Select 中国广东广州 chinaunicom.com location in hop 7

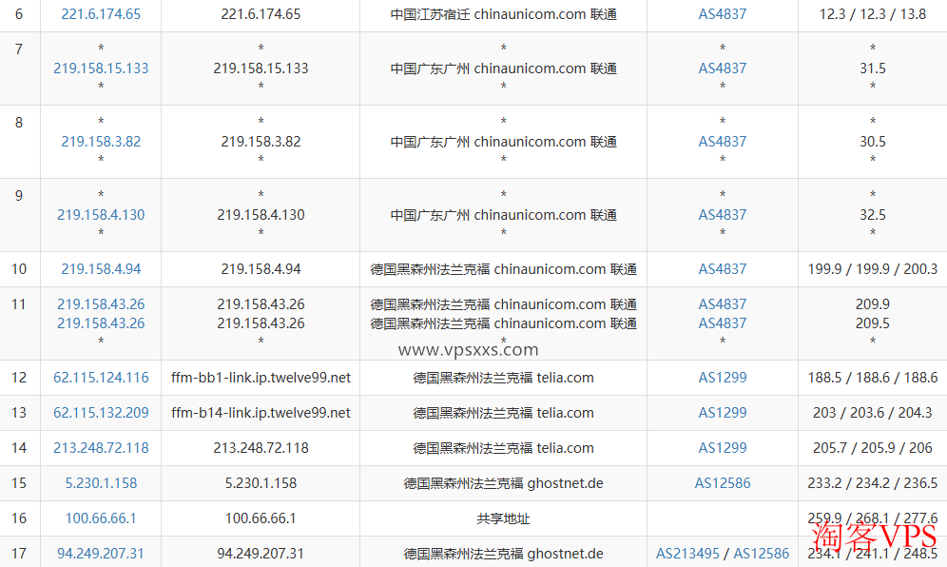tap(503, 68)
